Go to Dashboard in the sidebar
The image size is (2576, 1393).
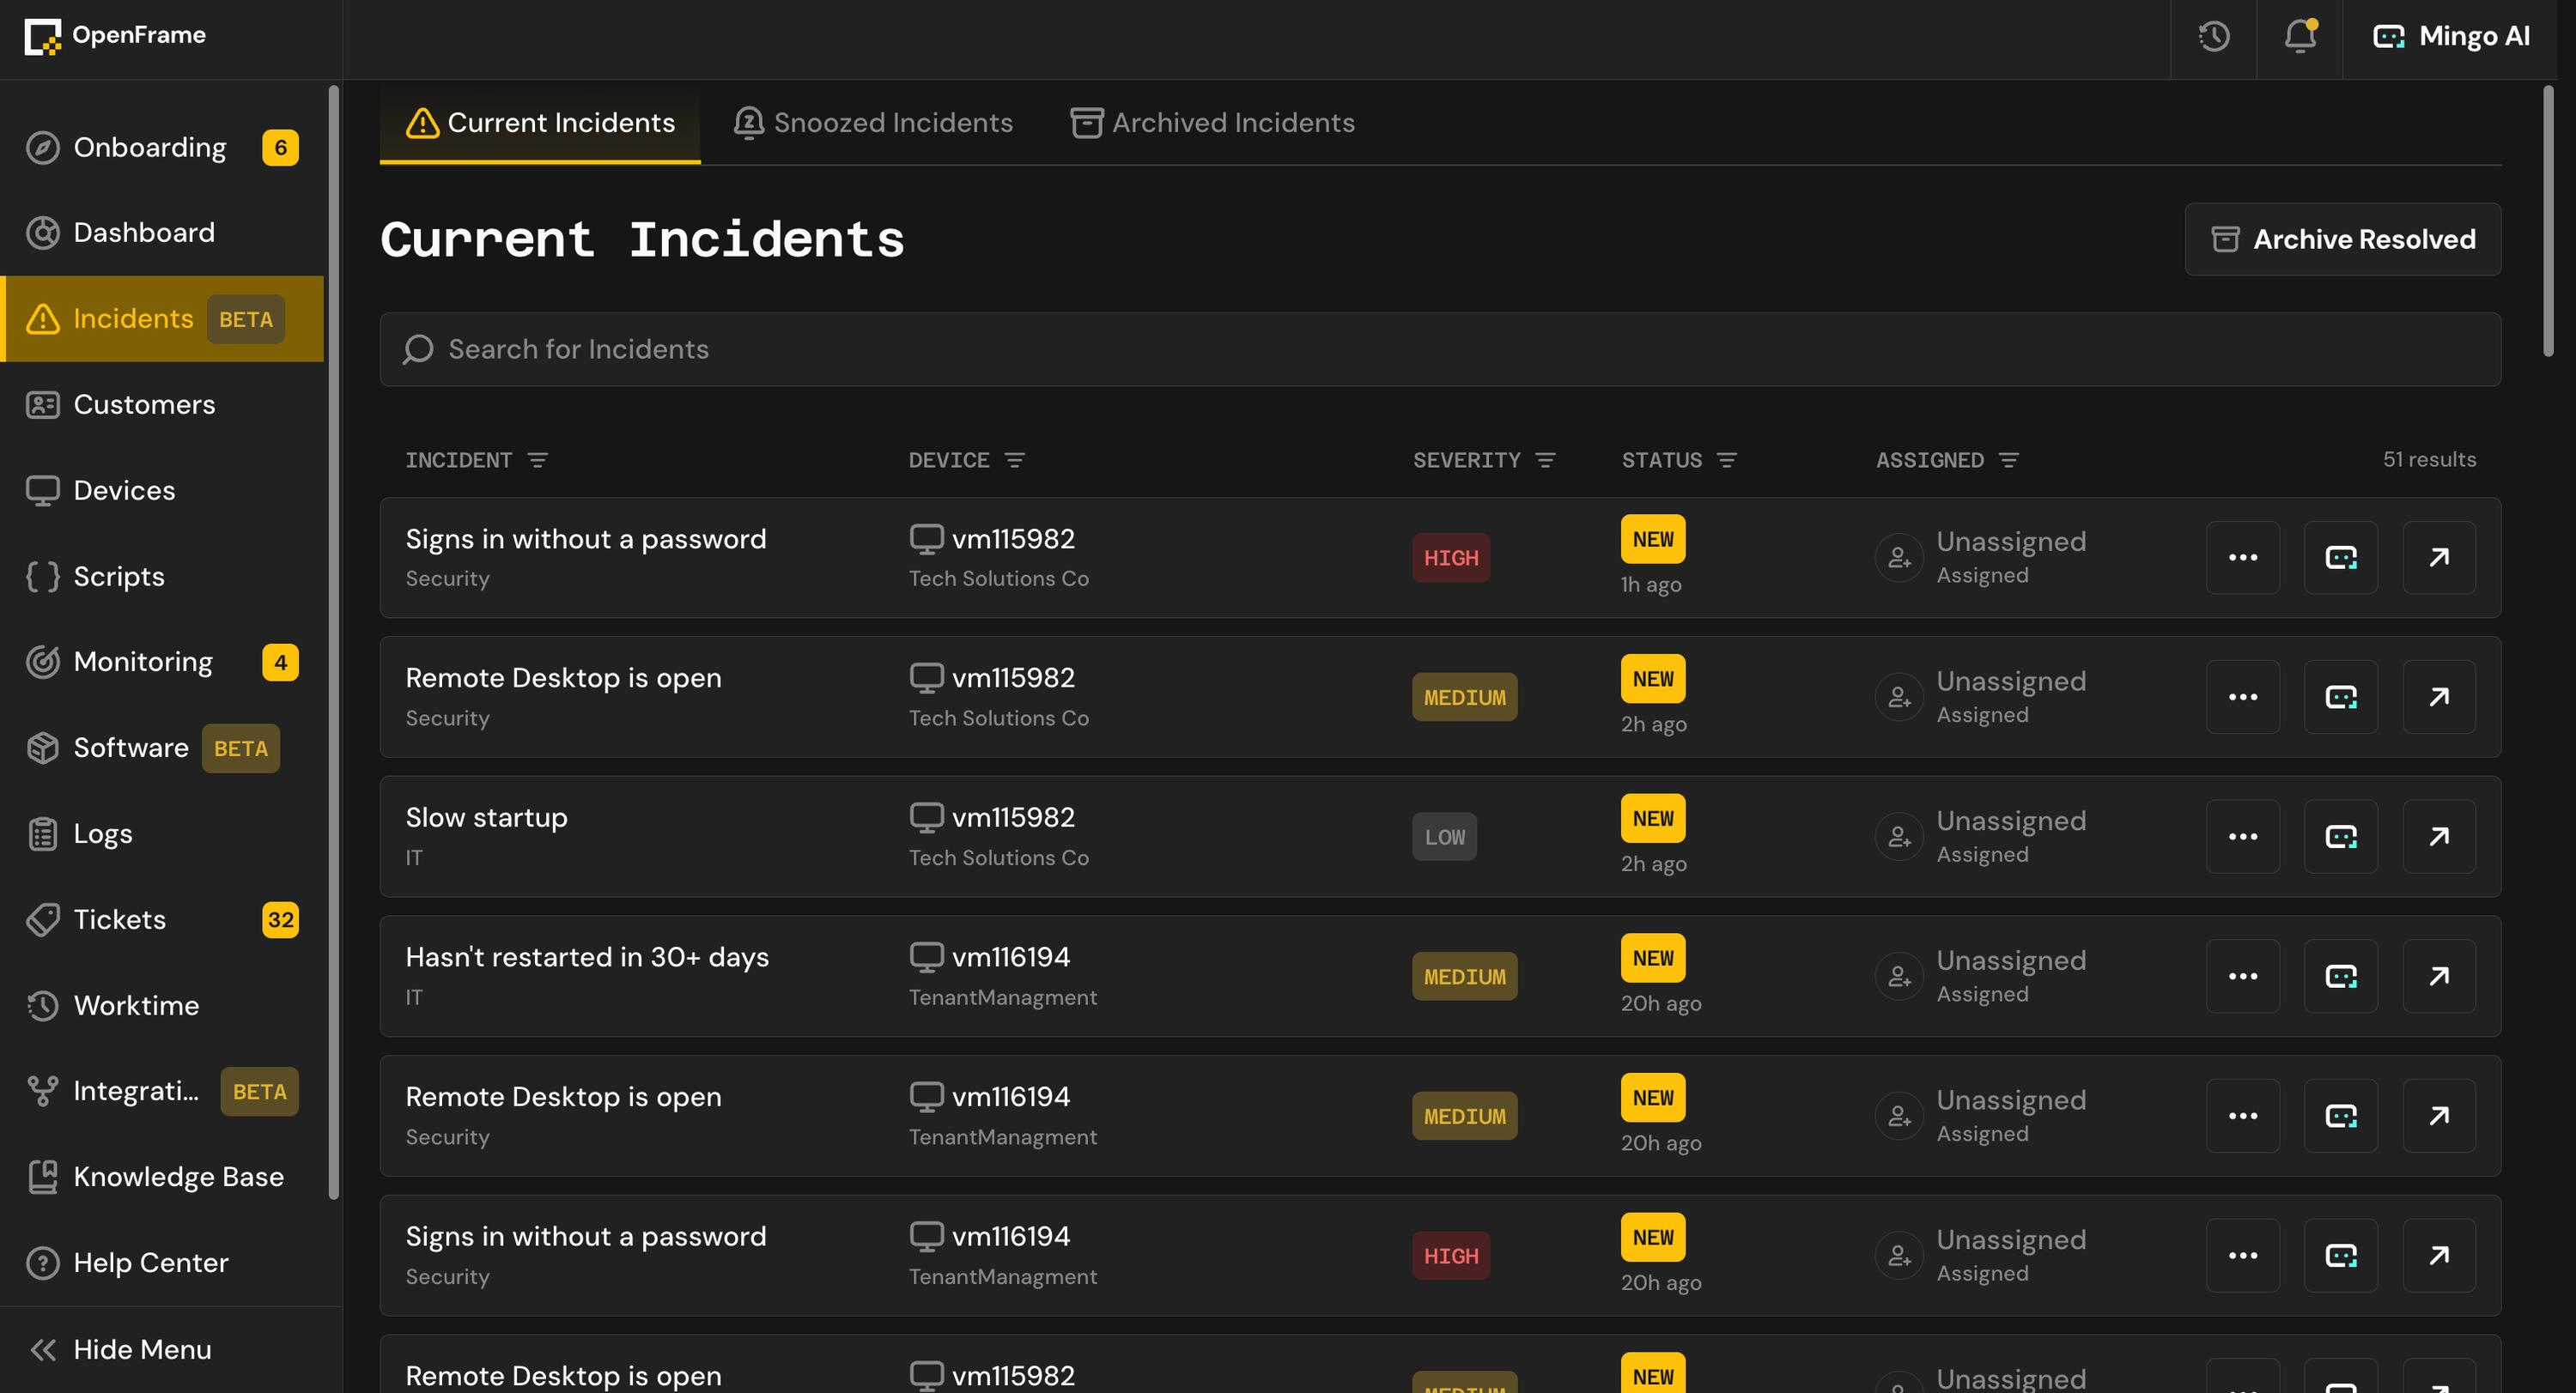162,233
